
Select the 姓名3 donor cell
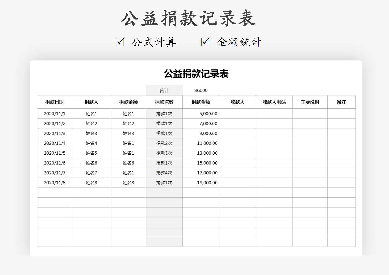[91, 133]
